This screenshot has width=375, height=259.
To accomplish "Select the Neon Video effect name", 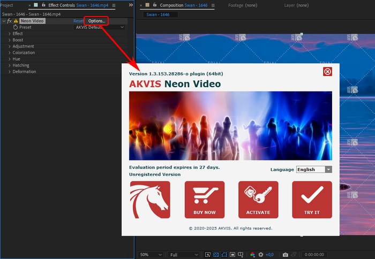I will click(32, 21).
